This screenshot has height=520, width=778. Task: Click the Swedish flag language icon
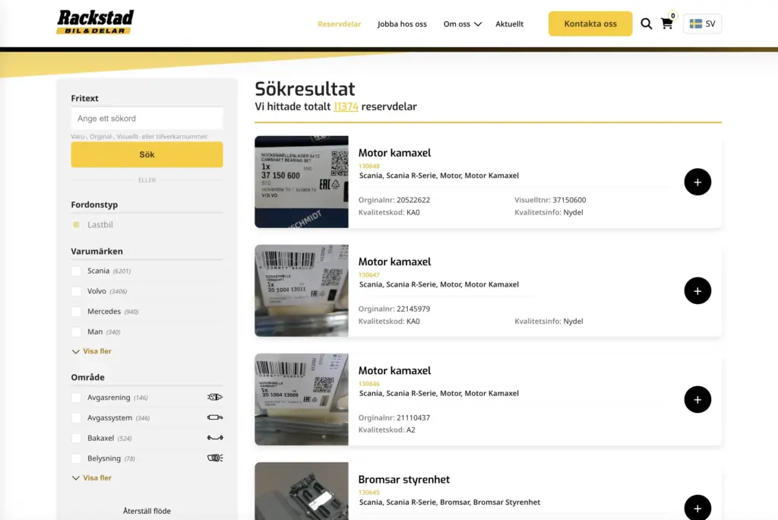pos(694,24)
